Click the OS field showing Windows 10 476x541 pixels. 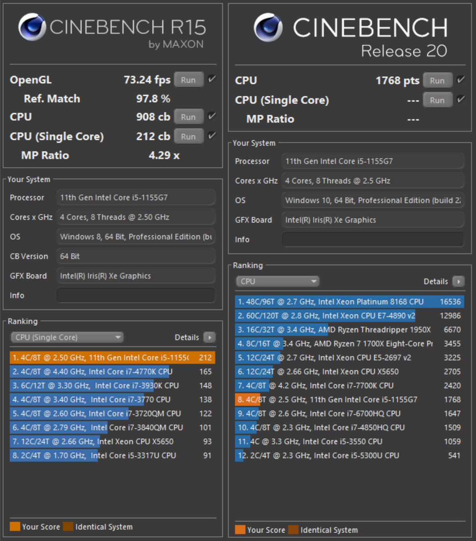(x=373, y=200)
